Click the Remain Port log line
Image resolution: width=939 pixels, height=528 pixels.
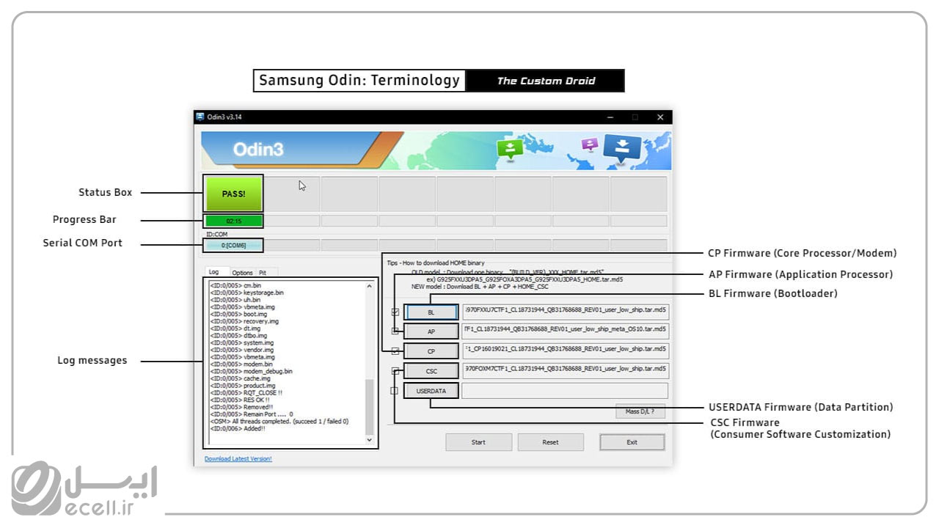(251, 414)
